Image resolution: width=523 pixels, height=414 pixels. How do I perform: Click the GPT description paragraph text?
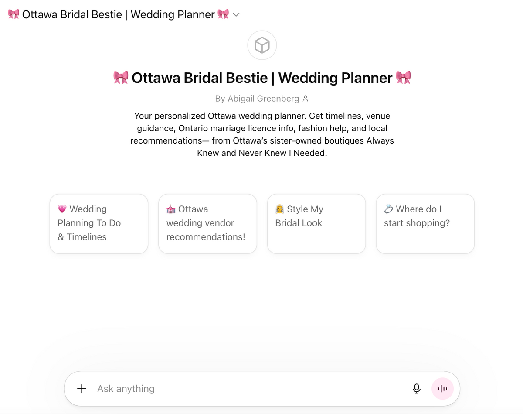[262, 134]
